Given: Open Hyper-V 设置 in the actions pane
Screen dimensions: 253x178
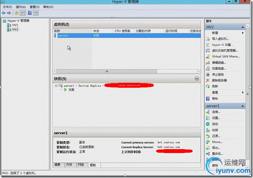Looking at the screenshot, I should [x=222, y=45].
